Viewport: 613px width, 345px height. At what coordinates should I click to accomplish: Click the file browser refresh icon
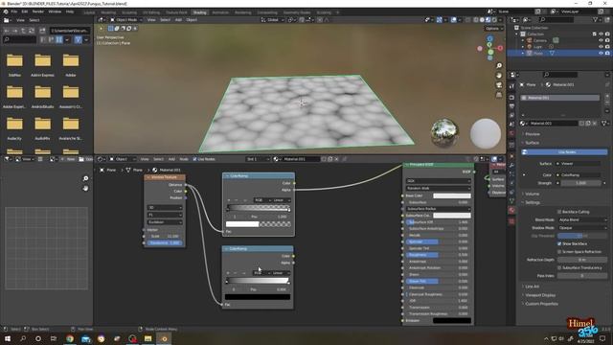click(32, 31)
